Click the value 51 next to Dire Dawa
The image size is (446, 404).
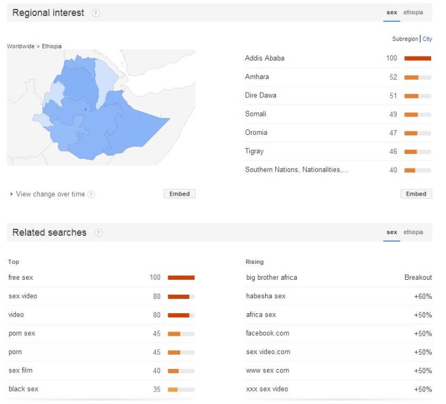pos(393,96)
